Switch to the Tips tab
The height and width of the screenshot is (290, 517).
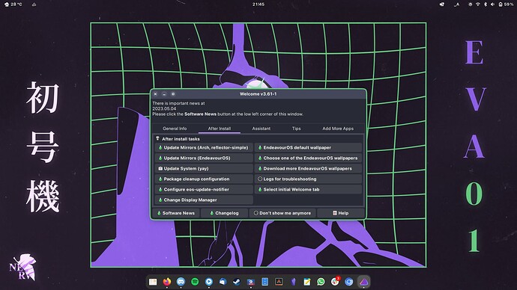(x=296, y=129)
